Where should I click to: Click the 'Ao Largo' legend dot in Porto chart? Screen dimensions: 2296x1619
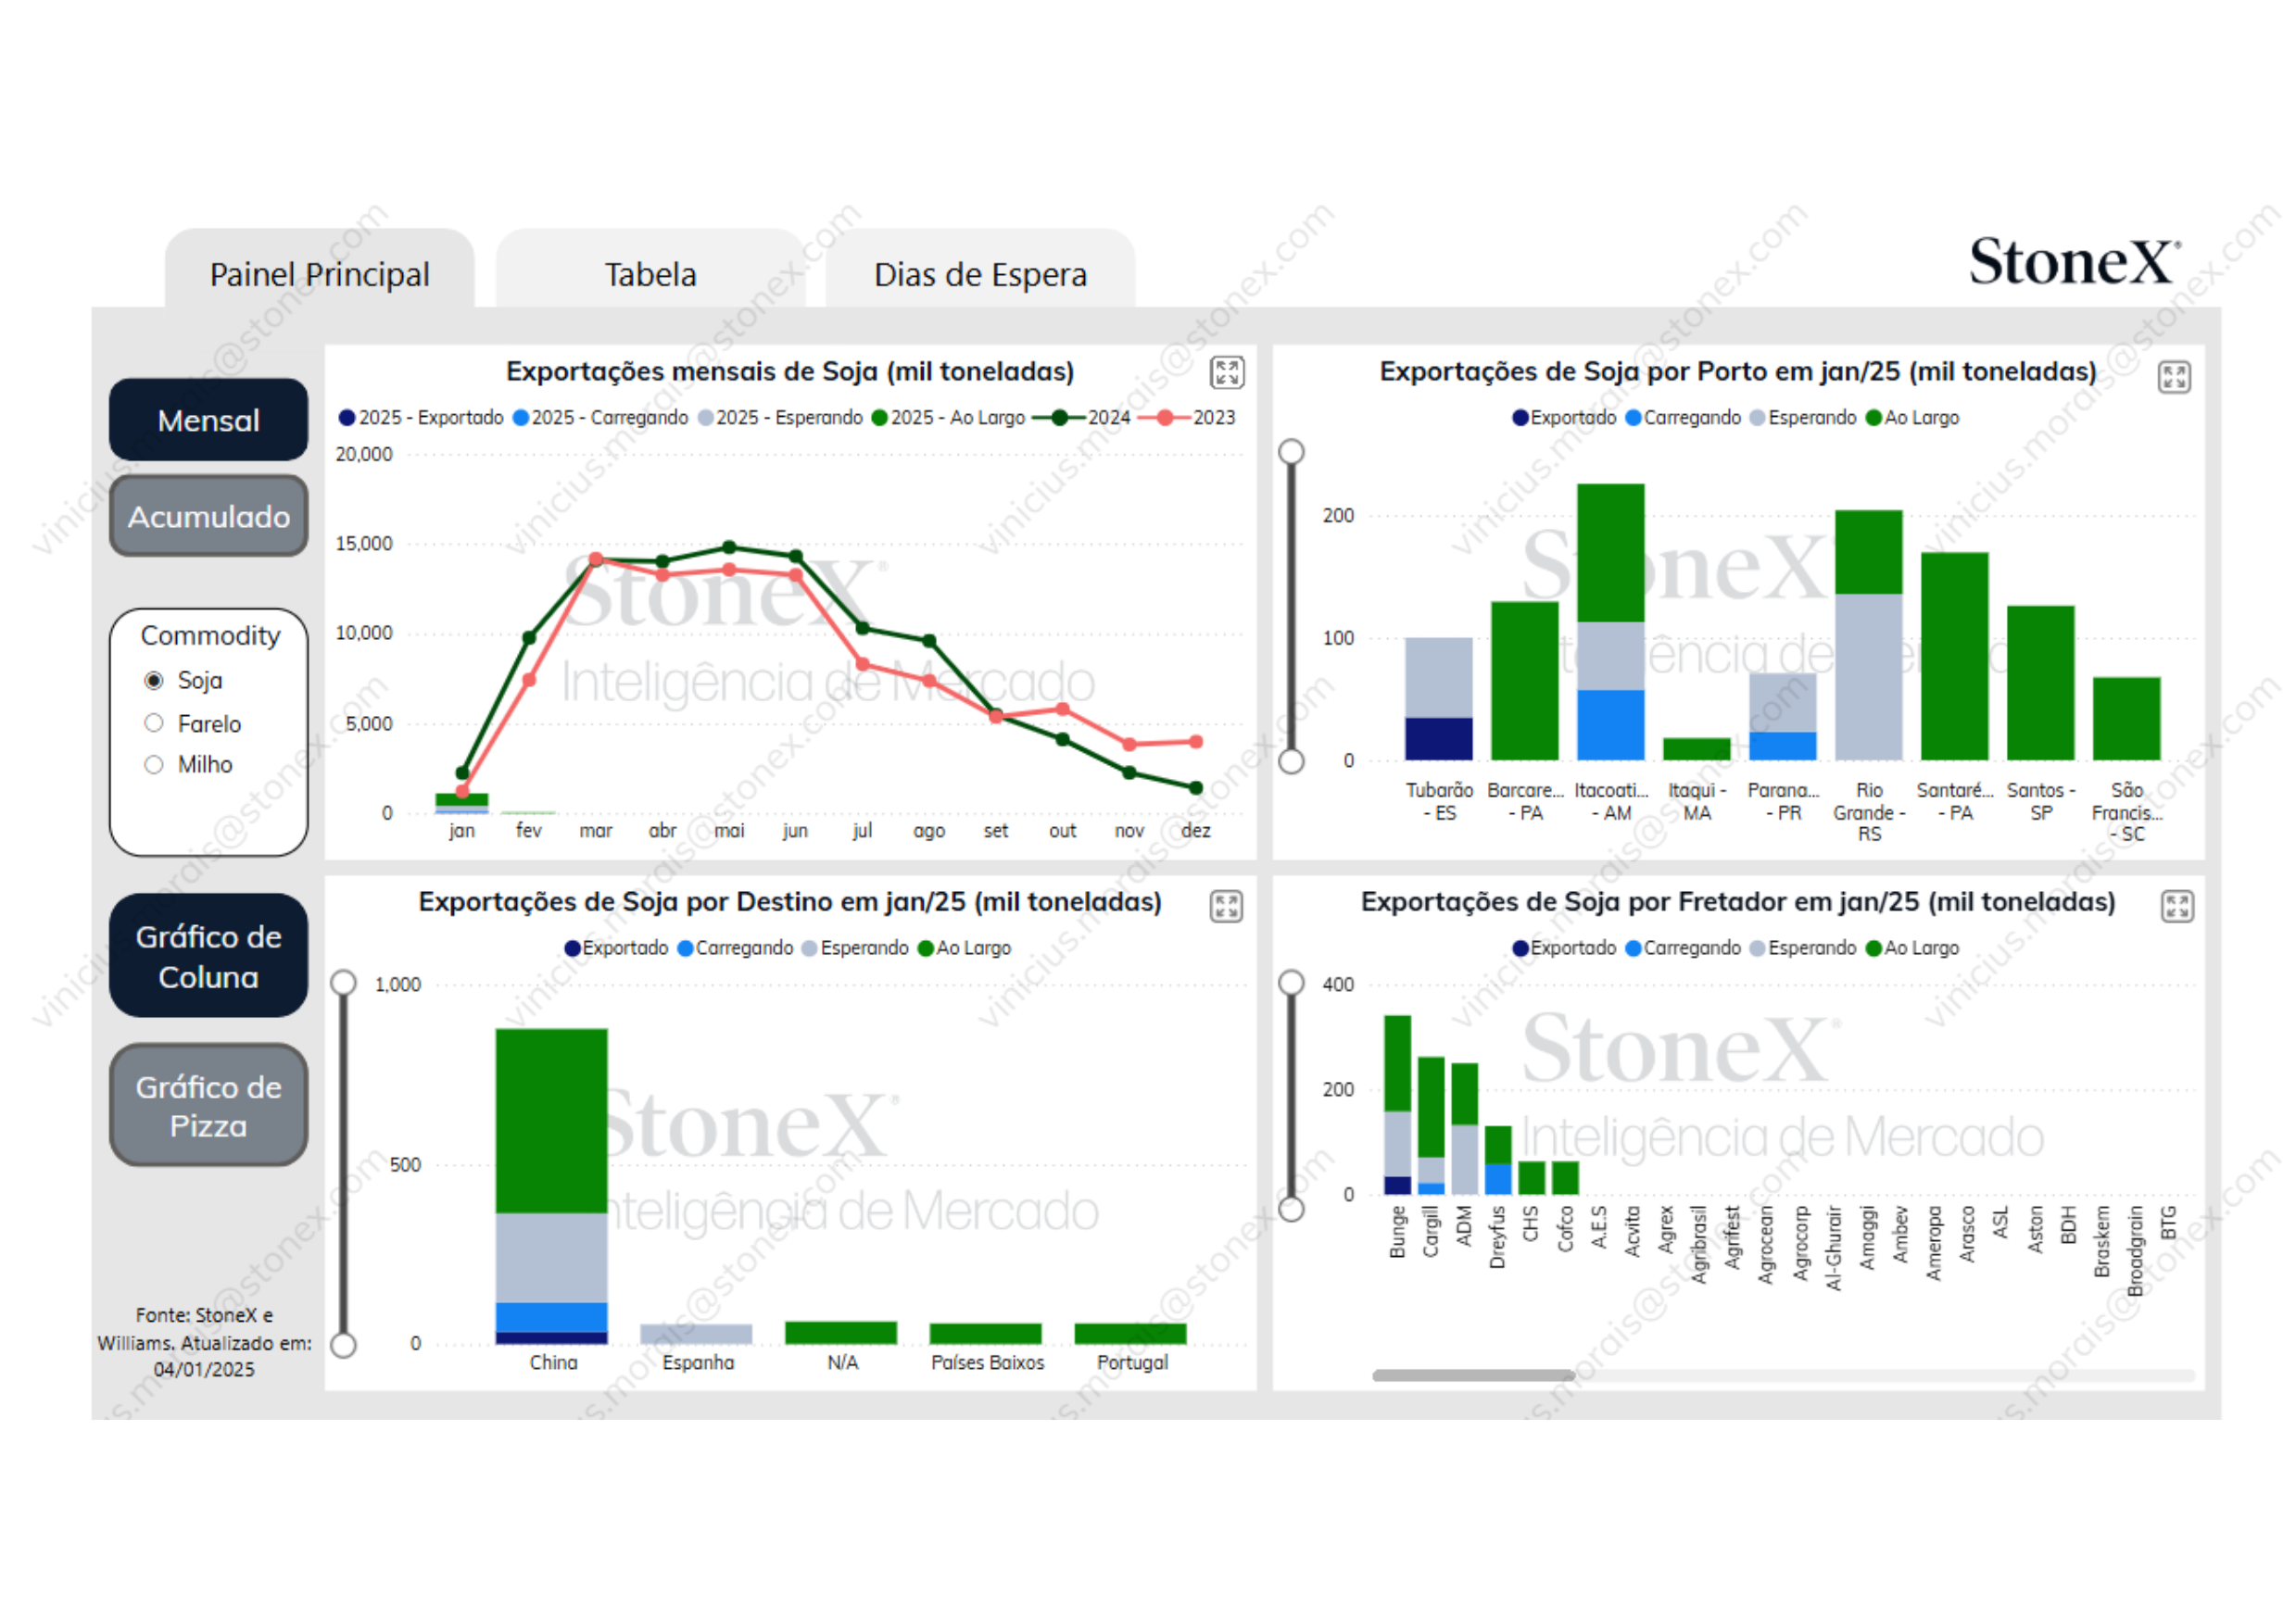pos(1873,418)
